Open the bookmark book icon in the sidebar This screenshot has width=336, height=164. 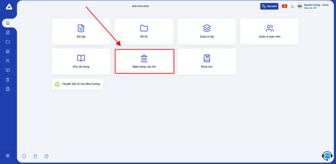click(x=8, y=89)
